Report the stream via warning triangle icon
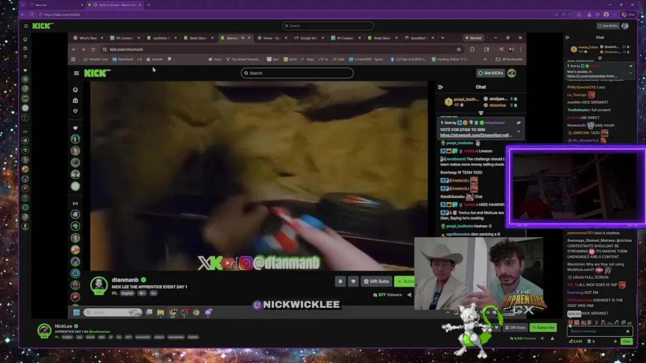This screenshot has height=363, width=646. click(x=552, y=338)
